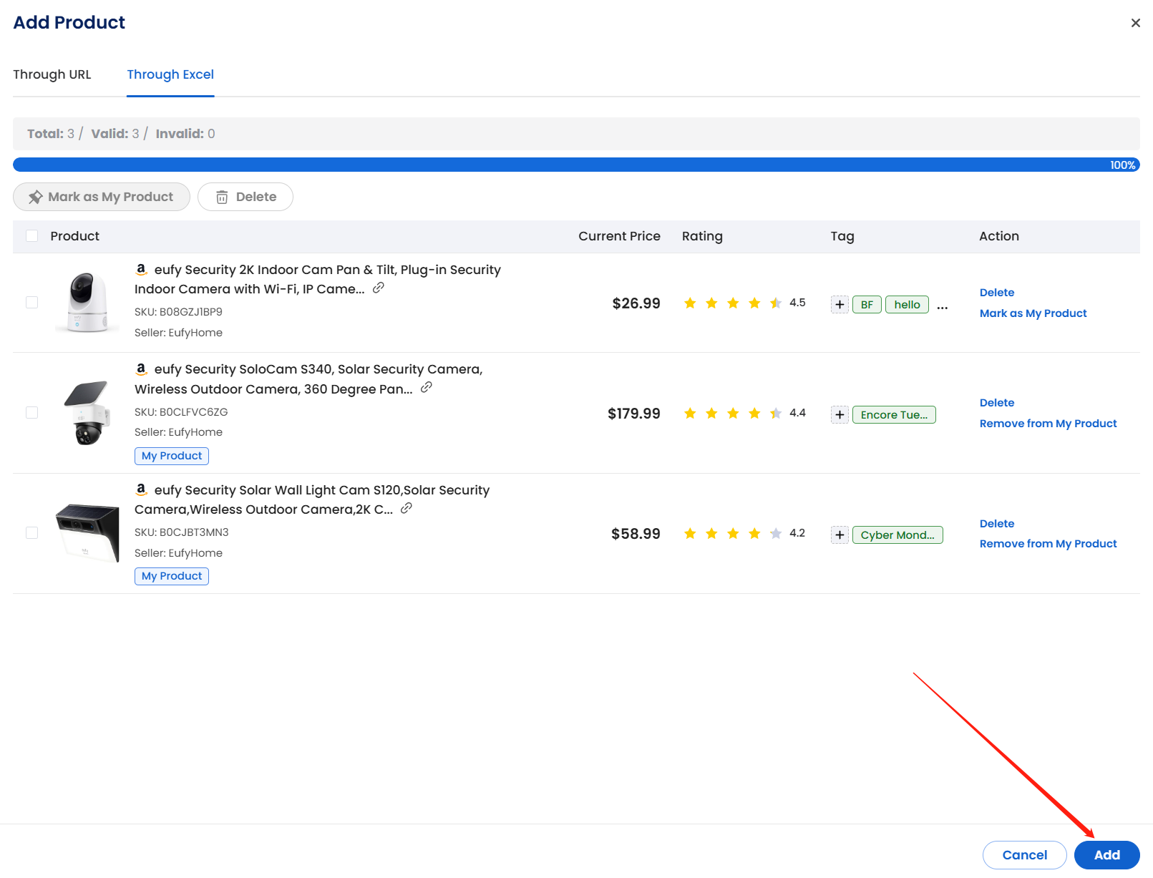Click the eufy Security SoloCam S340 title

click(x=308, y=379)
